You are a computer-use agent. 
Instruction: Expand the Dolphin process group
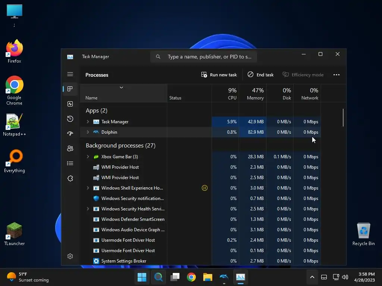click(x=88, y=132)
